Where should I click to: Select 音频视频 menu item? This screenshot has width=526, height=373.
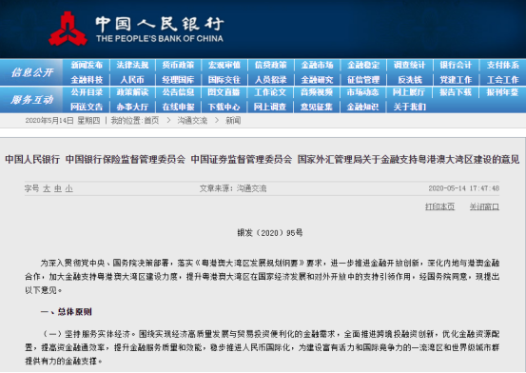click(x=317, y=92)
